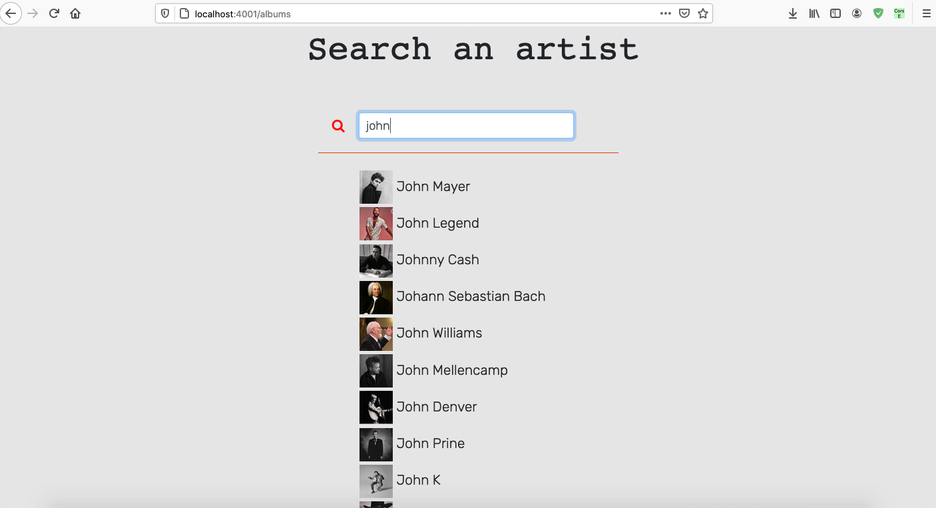Select the artist name John Mayer
The image size is (936, 508).
point(433,186)
